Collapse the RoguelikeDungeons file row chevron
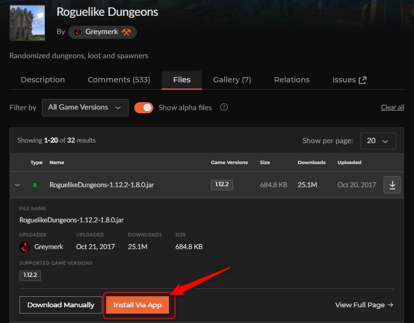The image size is (414, 323). coord(17,185)
